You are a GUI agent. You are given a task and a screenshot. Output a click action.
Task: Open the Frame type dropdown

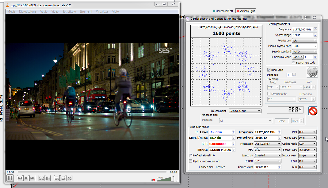tap(307, 138)
